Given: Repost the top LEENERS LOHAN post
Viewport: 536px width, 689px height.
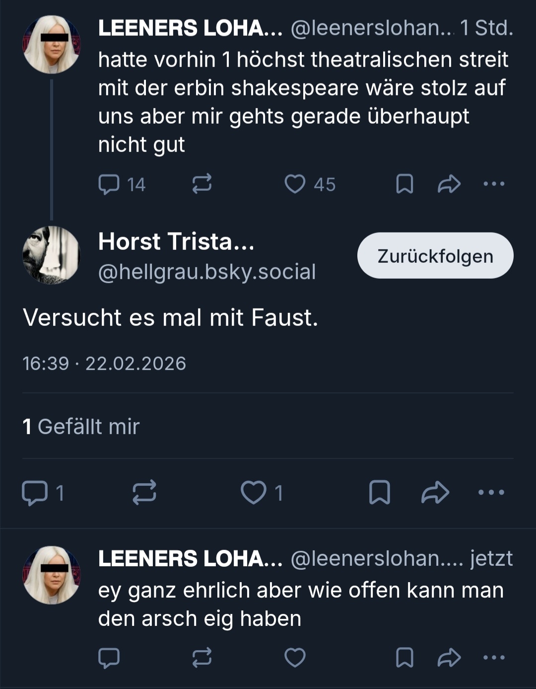Looking at the screenshot, I should (x=202, y=184).
